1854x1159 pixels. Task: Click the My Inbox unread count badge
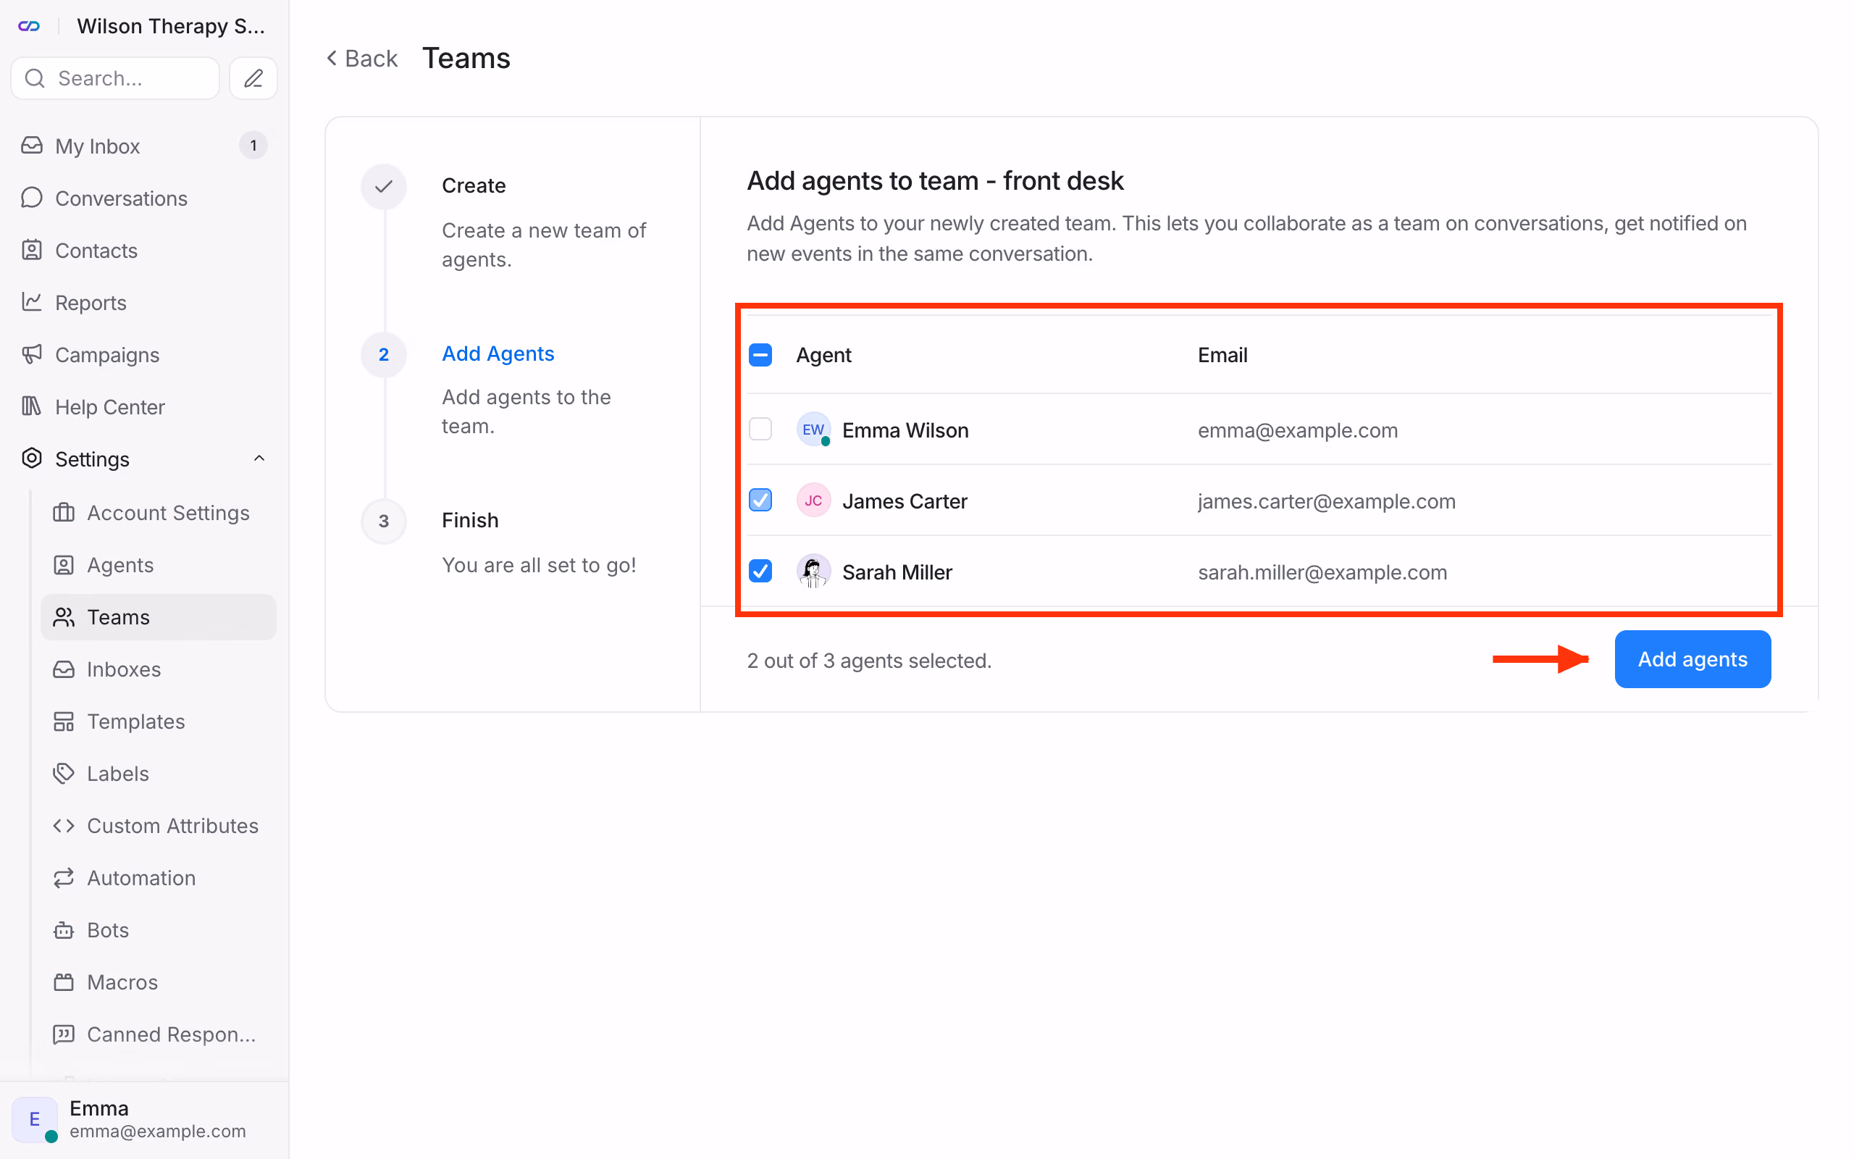coord(253,146)
